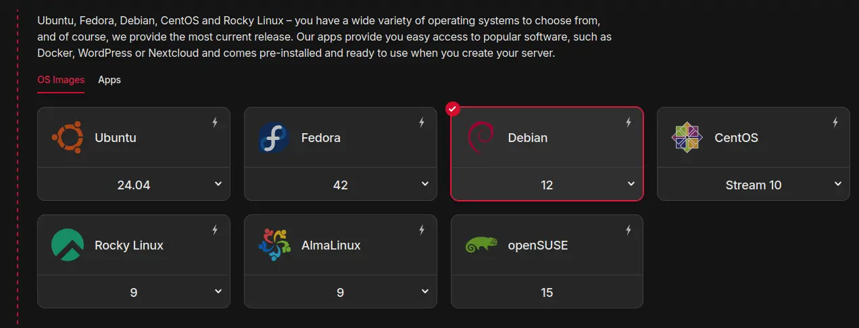This screenshot has width=859, height=328.
Task: Open the AlmaLinux 9 version dropdown
Action: [x=341, y=291]
